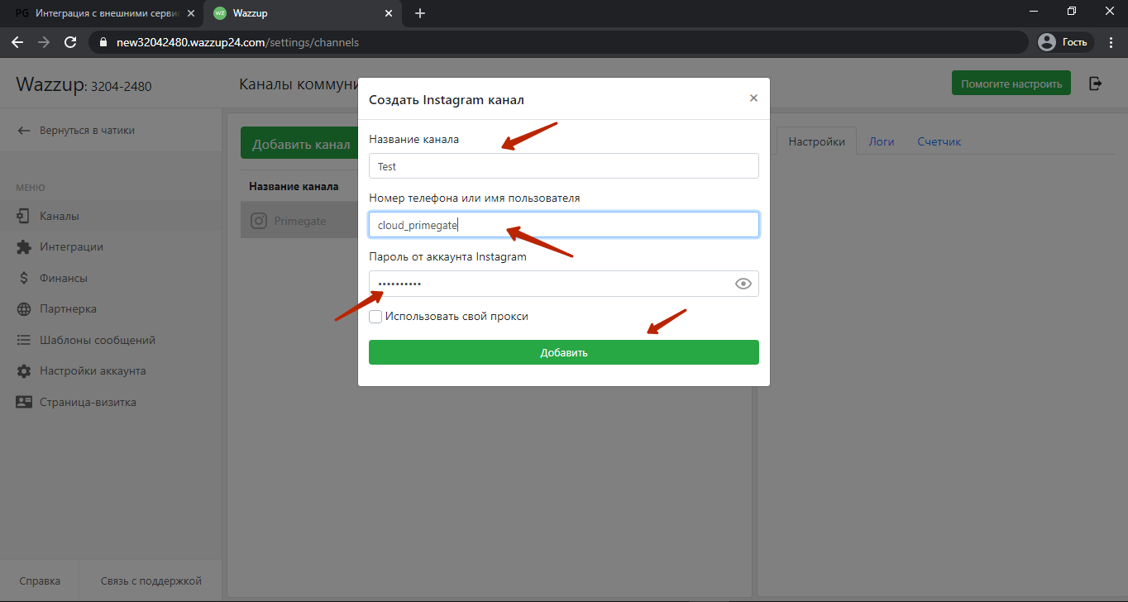Image resolution: width=1128 pixels, height=602 pixels.
Task: Open a new browser tab
Action: point(420,13)
